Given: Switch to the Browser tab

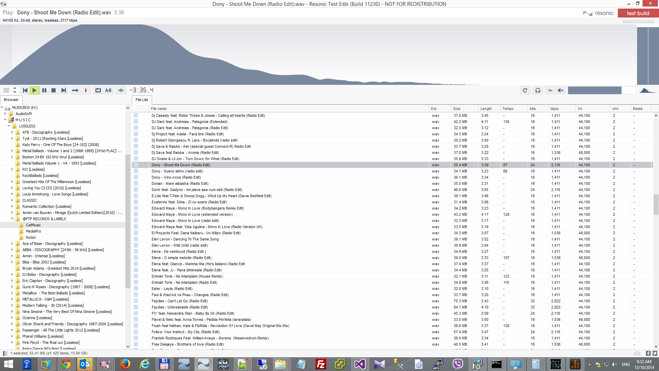Looking at the screenshot, I should [x=11, y=100].
